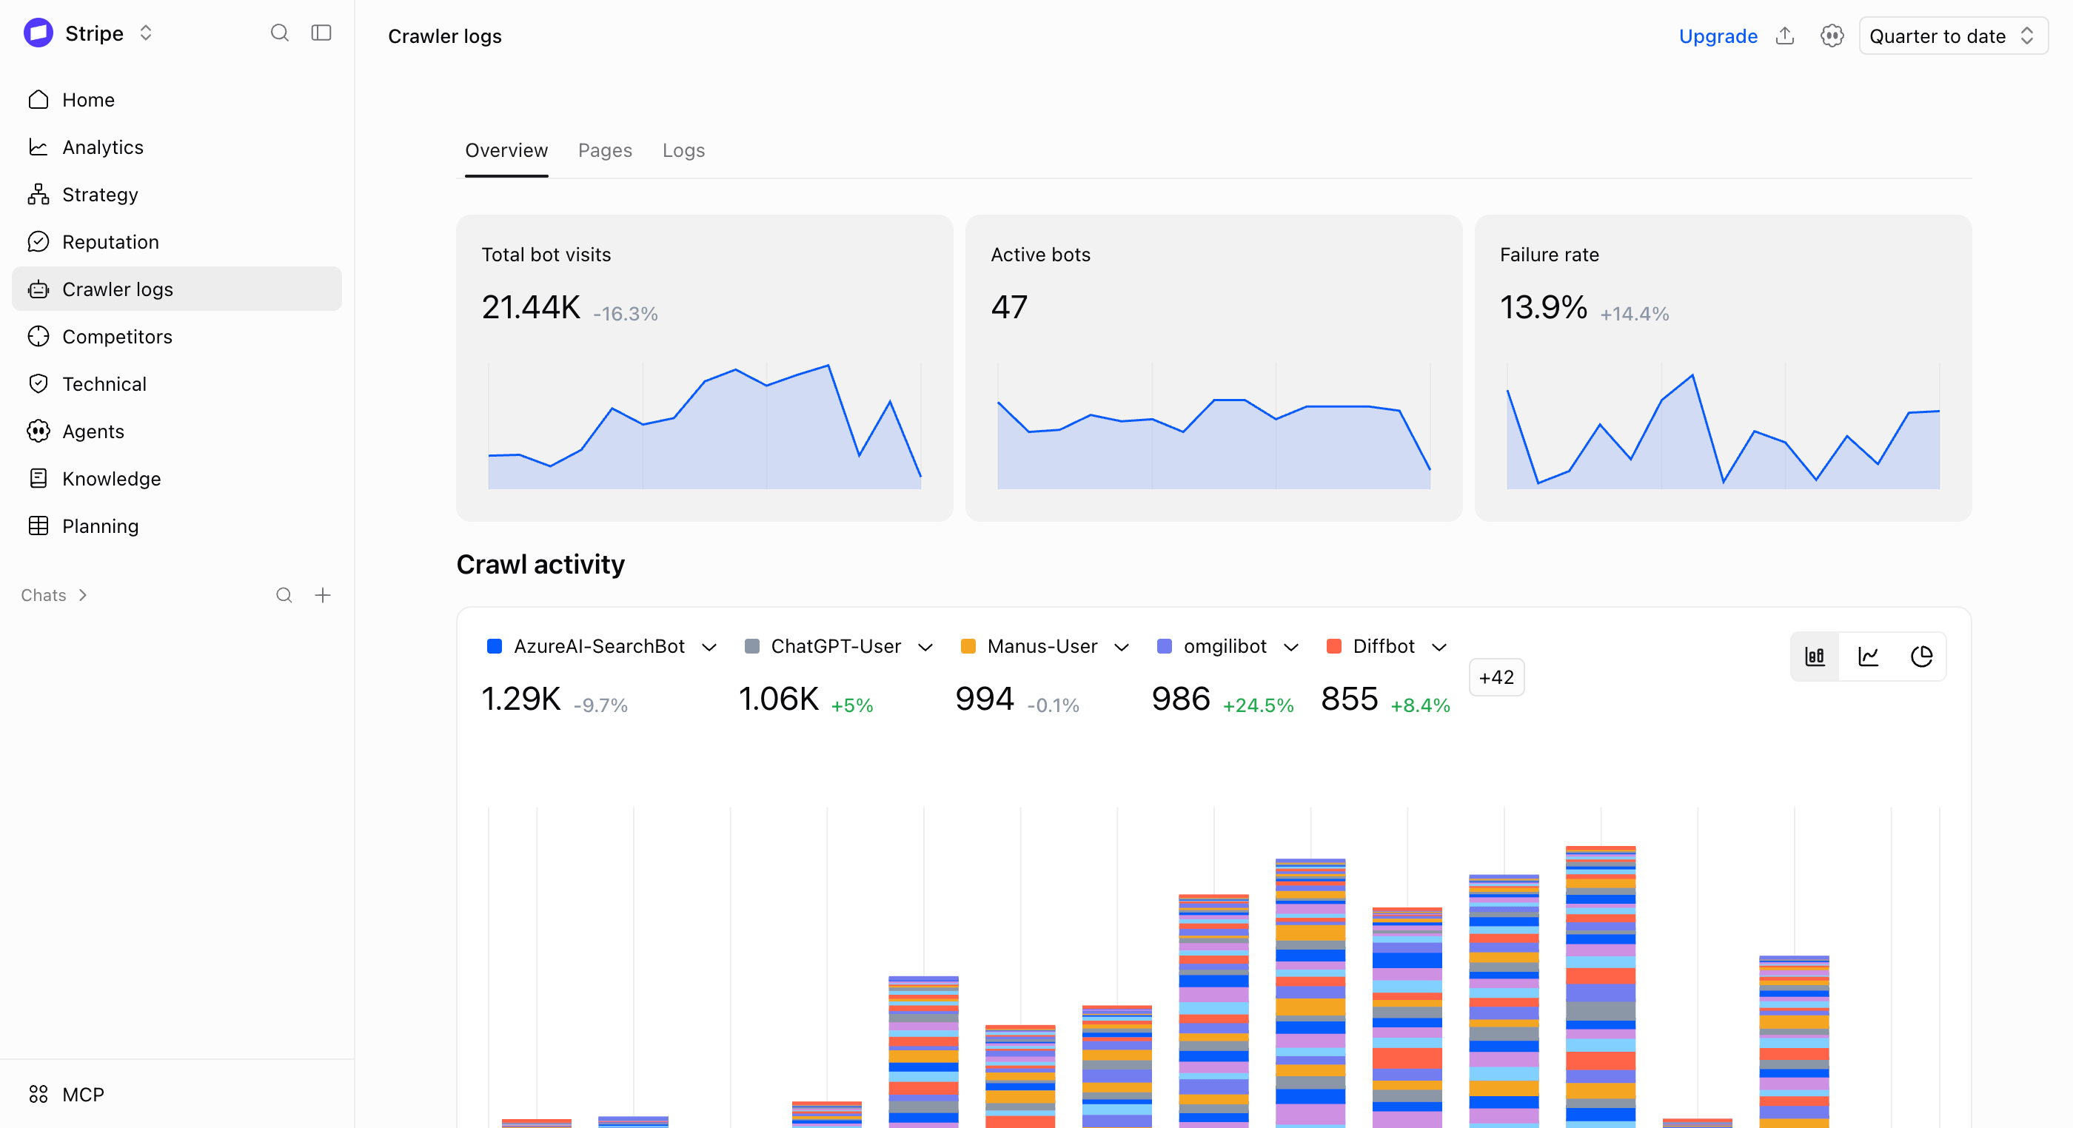Switch crawl activity to pie chart view

coord(1922,657)
